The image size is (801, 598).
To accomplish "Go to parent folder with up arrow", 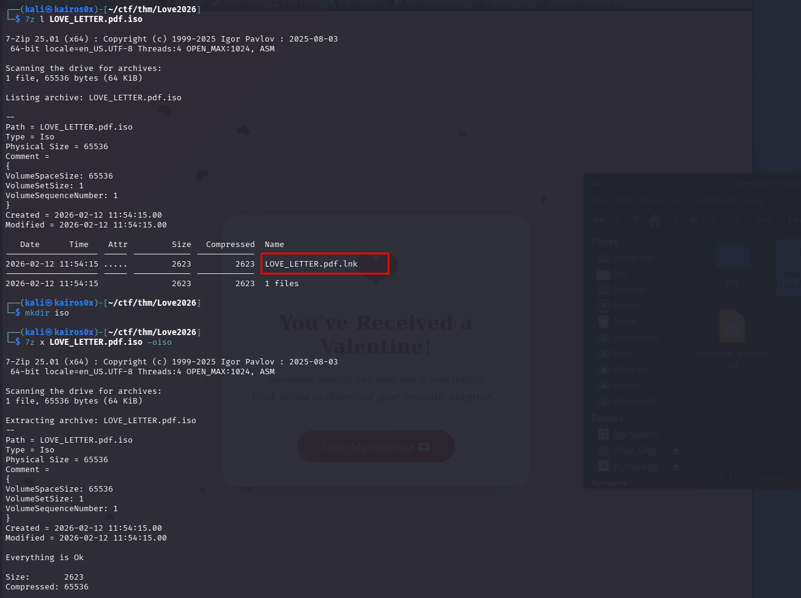I will tap(636, 220).
